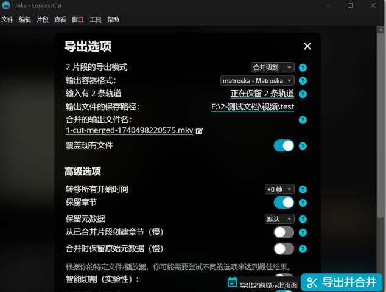Enable 从已合并片段创建章节 toggle
Image resolution: width=386 pixels, height=292 pixels.
pyautogui.click(x=284, y=232)
